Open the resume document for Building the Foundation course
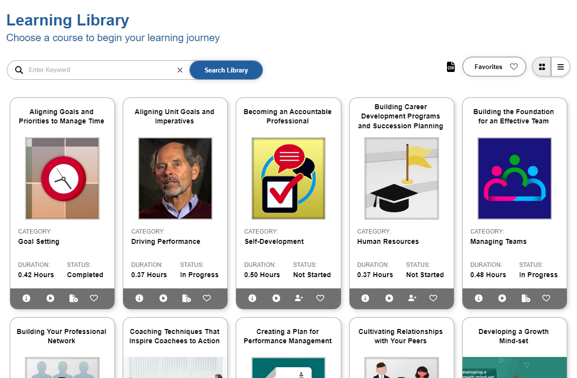 tap(526, 298)
